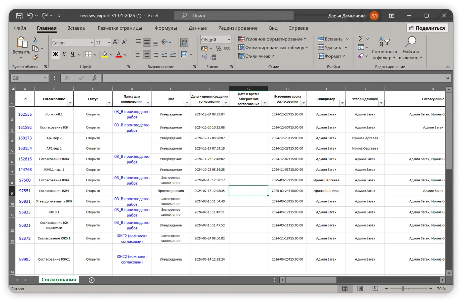Click the Insert Function fx icon
Screen dimensions: 462x302
point(94,78)
